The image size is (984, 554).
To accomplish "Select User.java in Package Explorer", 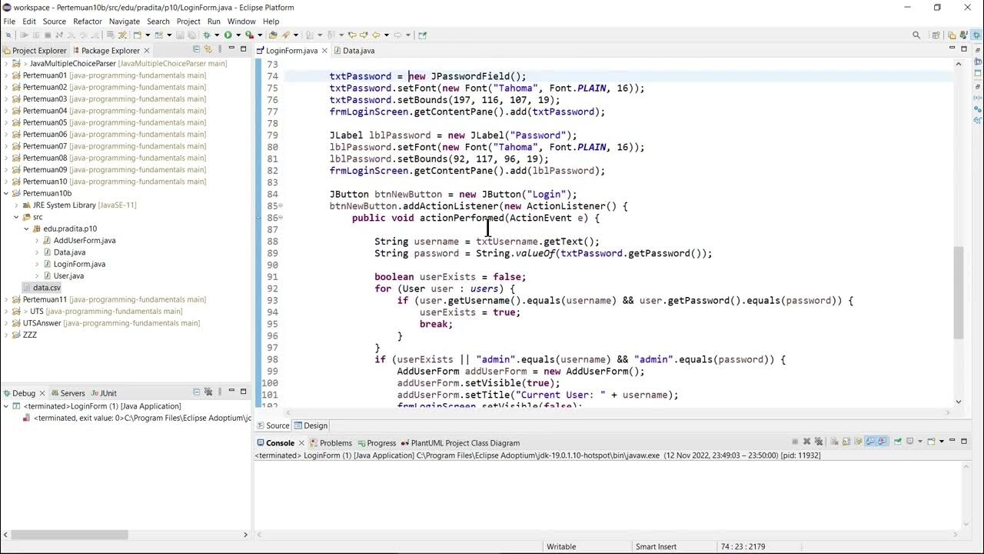I will click(x=63, y=275).
